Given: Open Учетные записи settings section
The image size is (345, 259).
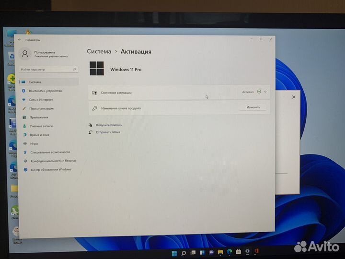Looking at the screenshot, I should pos(41,126).
